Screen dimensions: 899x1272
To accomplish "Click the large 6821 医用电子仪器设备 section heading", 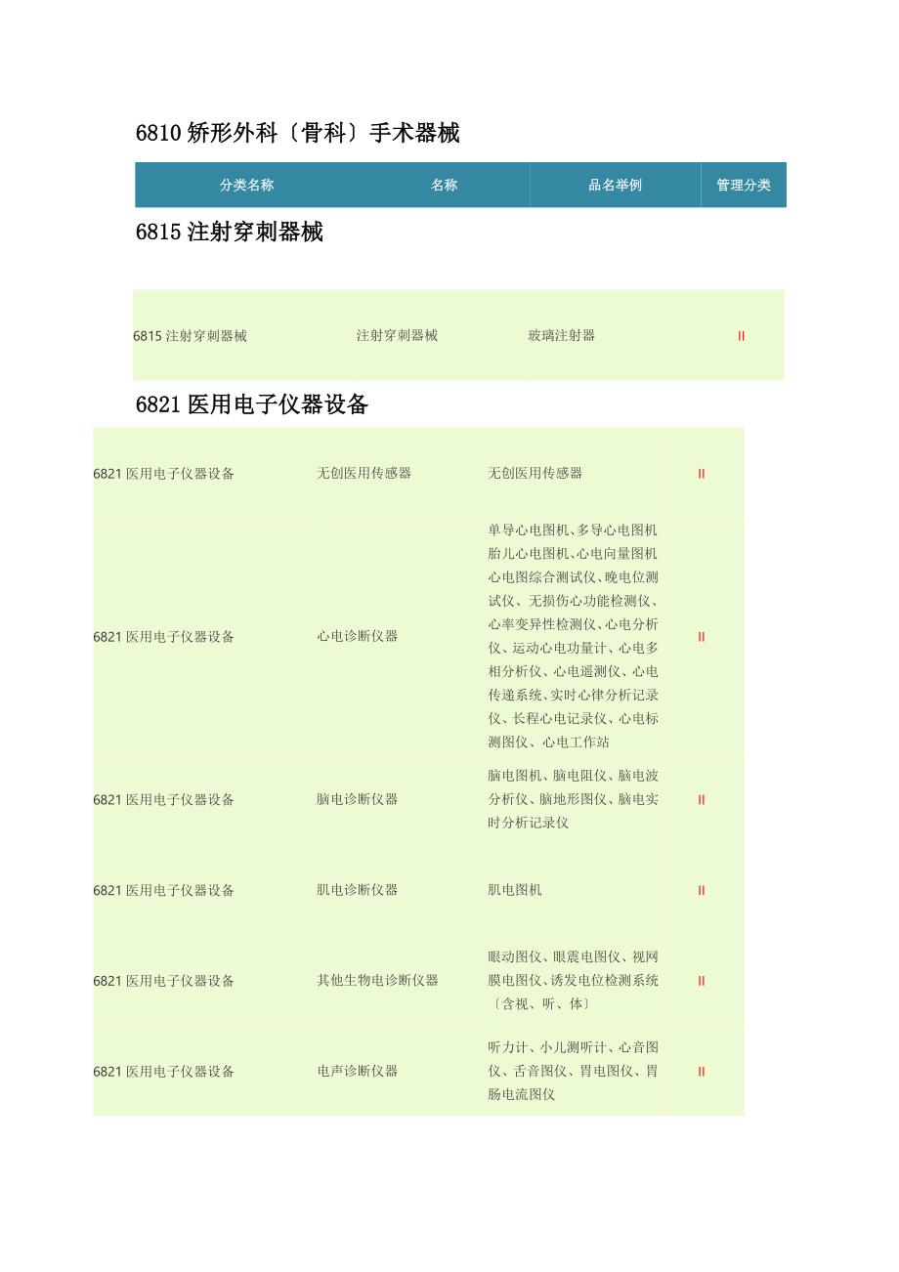I will pyautogui.click(x=251, y=404).
